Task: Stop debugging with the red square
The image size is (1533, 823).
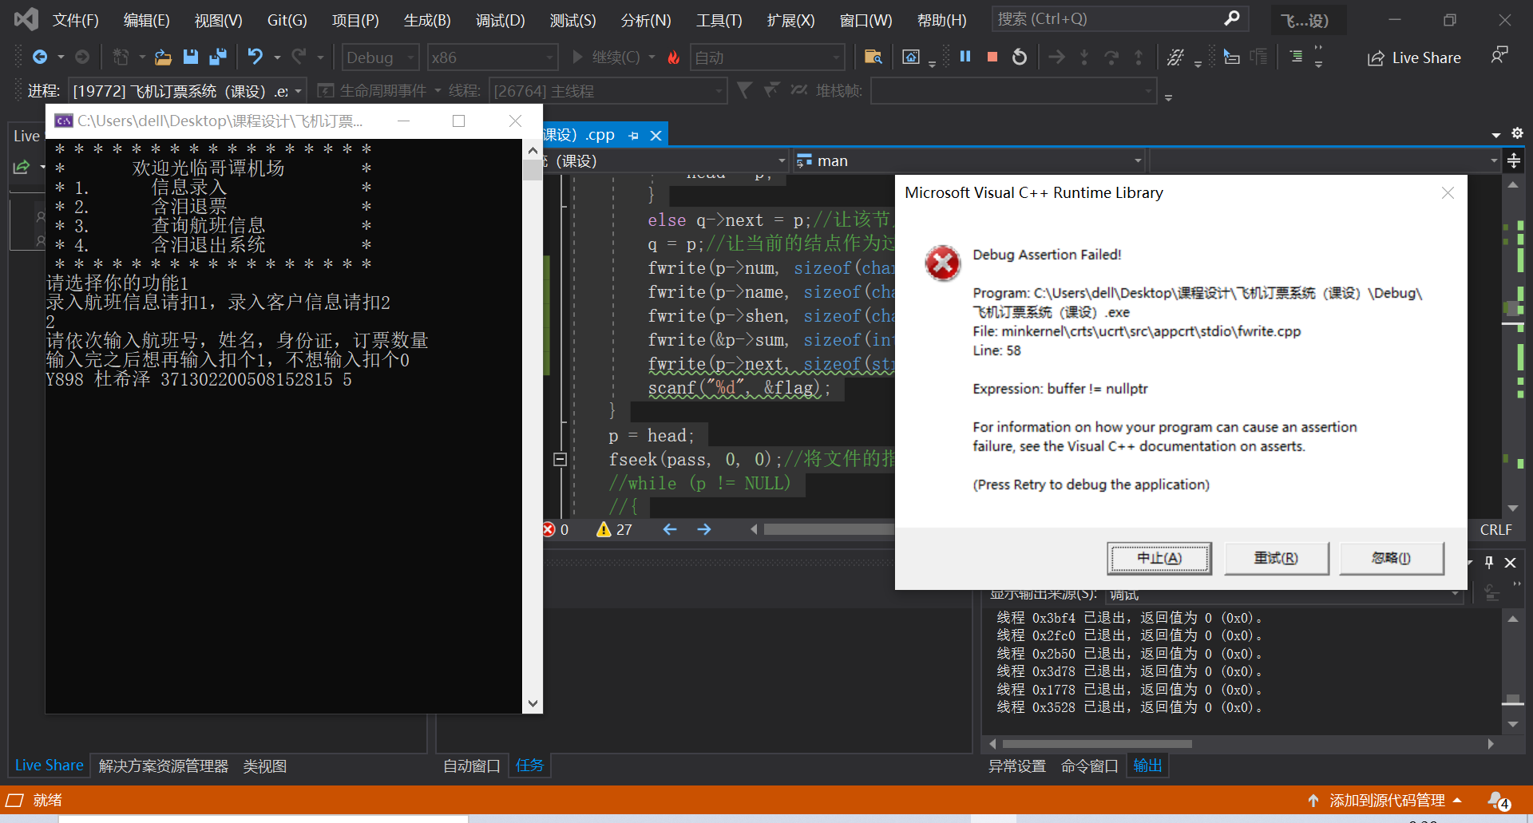Action: (x=992, y=57)
